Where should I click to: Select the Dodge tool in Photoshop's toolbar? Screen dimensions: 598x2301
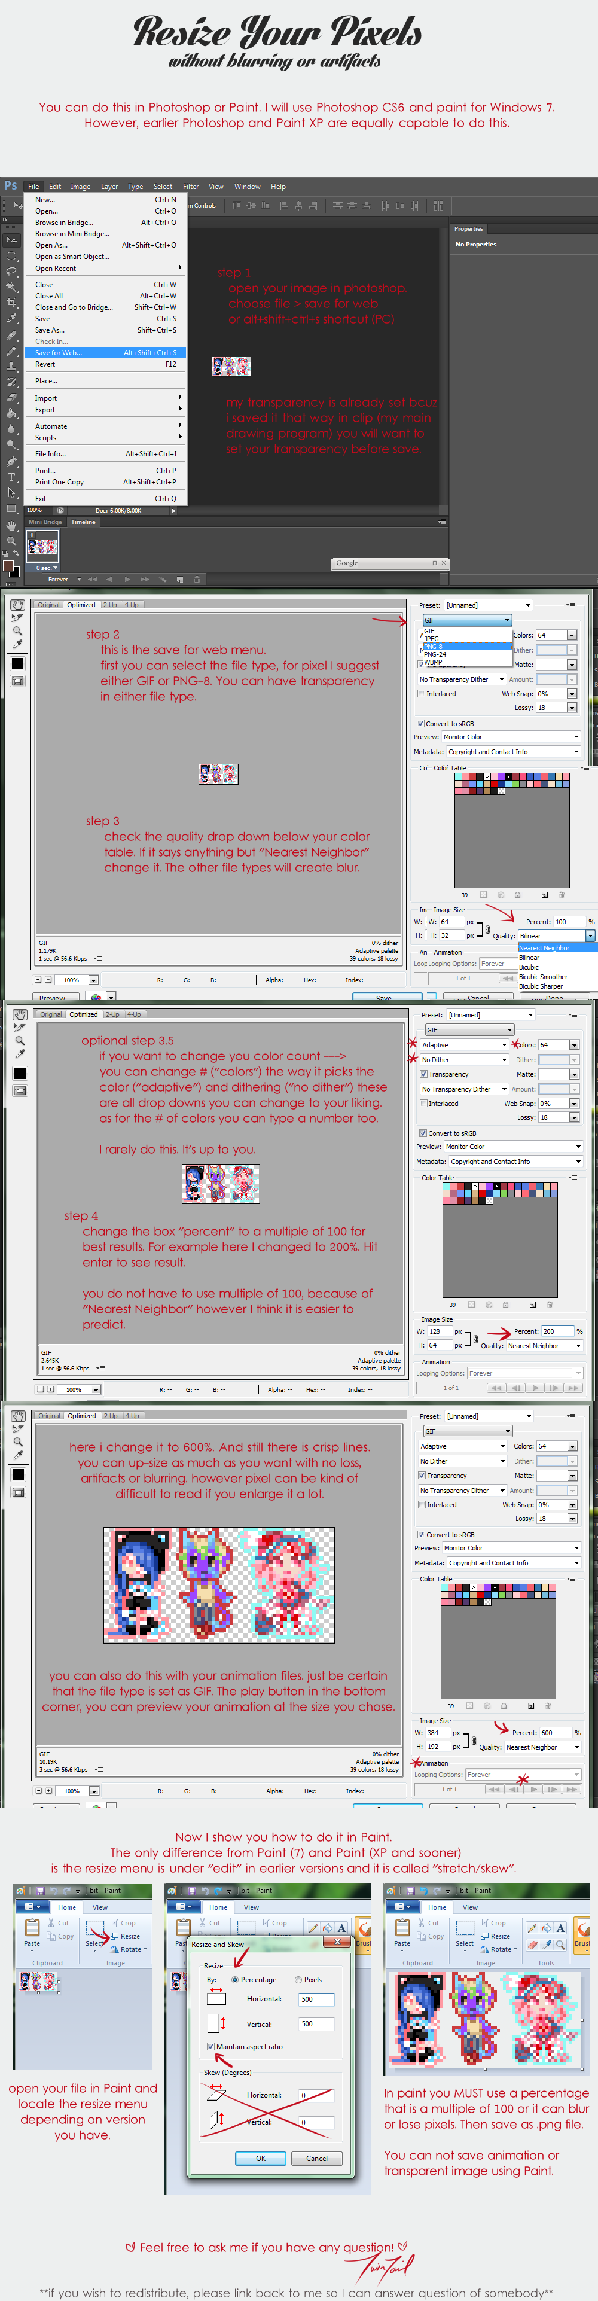point(11,445)
